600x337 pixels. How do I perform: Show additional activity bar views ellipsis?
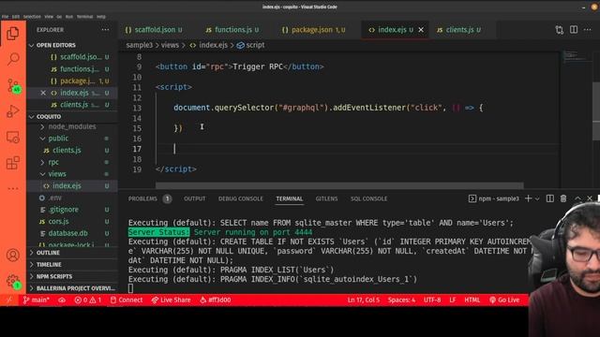click(12, 188)
